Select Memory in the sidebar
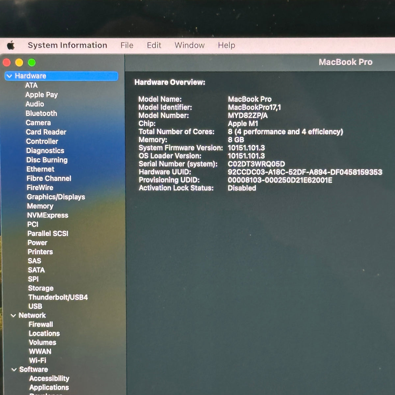This screenshot has width=395, height=395. coord(40,206)
